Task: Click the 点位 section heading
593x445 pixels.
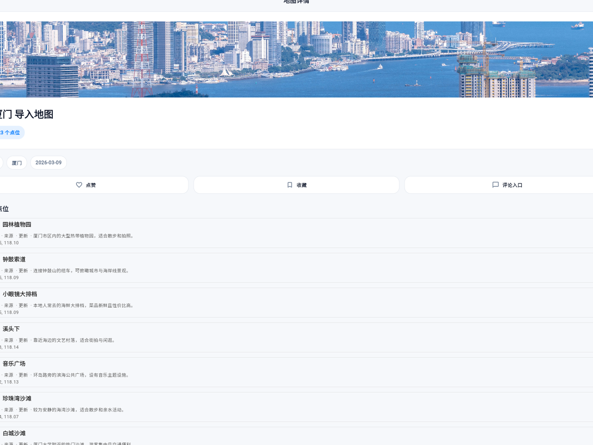Action: pos(4,209)
